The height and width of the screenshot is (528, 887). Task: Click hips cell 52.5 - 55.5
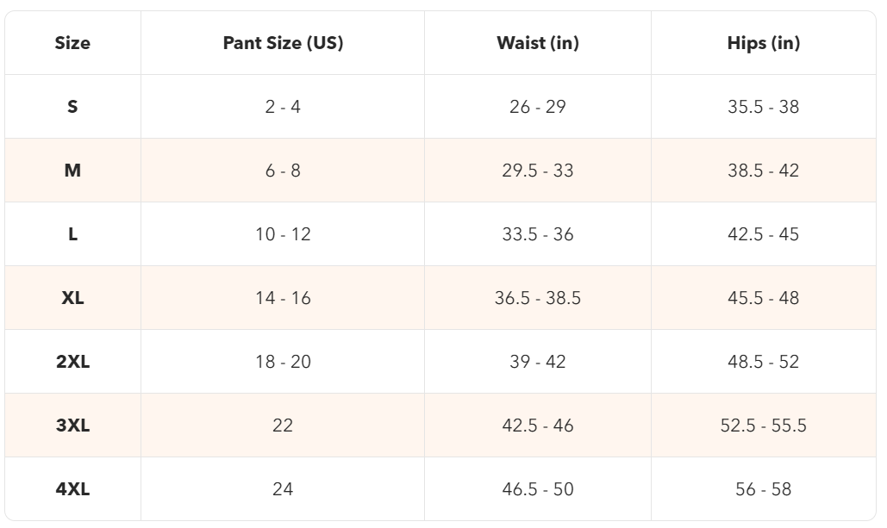coord(763,426)
